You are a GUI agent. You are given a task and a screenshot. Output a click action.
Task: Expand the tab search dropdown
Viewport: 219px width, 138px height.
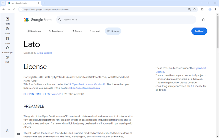[x=3, y=3]
